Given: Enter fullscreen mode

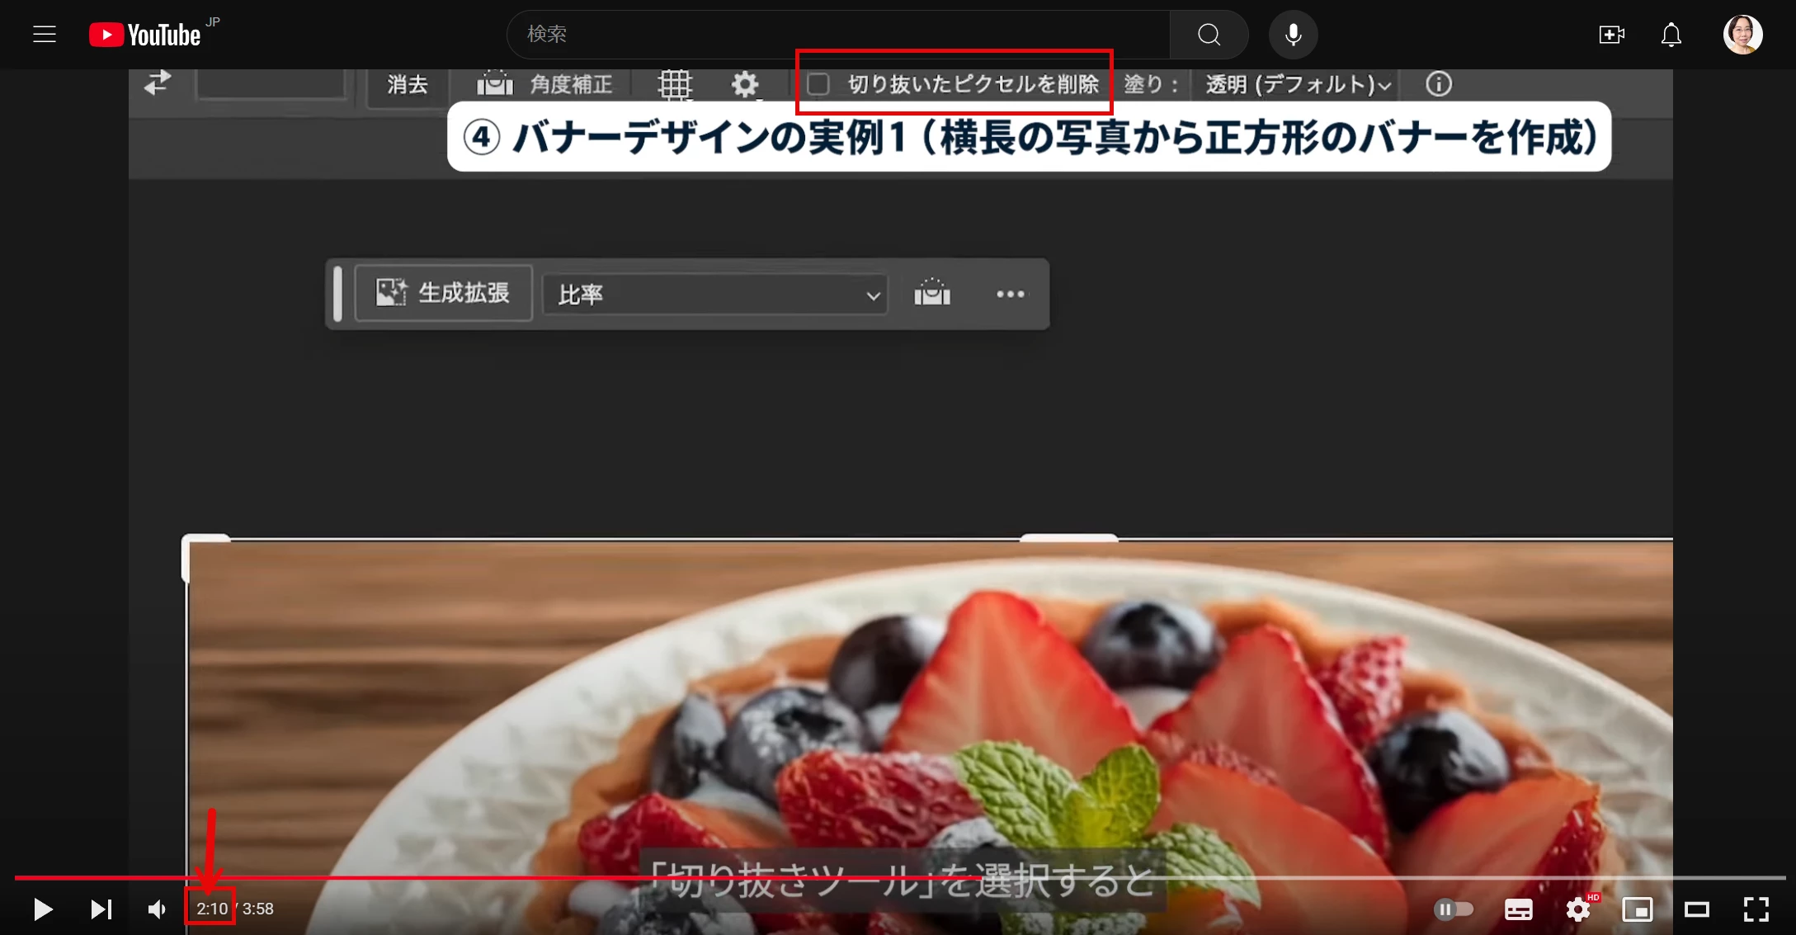Looking at the screenshot, I should coord(1756,909).
